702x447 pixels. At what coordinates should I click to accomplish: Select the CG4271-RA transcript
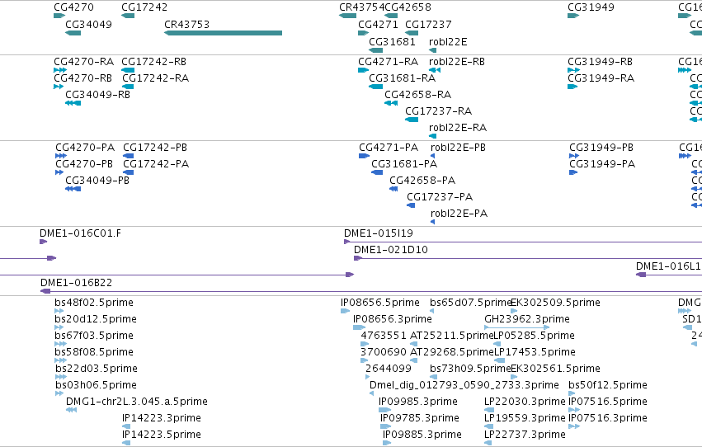(363, 70)
